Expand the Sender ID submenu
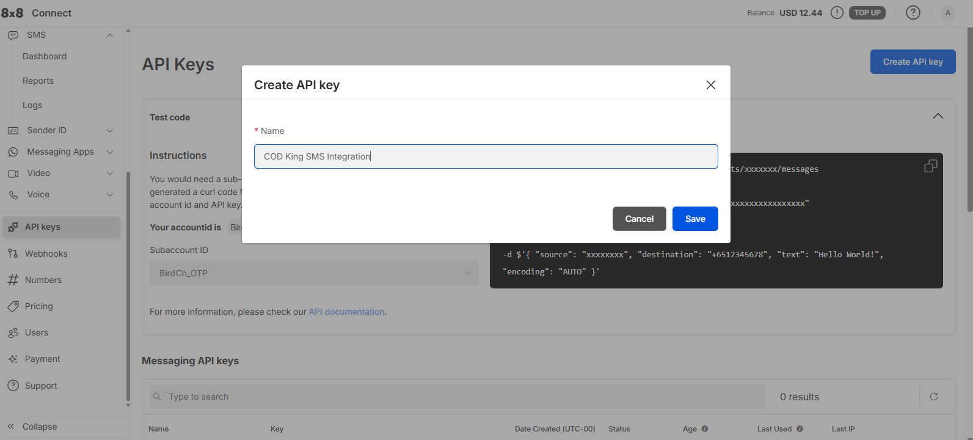Viewport: 973px width, 440px height. pos(110,130)
